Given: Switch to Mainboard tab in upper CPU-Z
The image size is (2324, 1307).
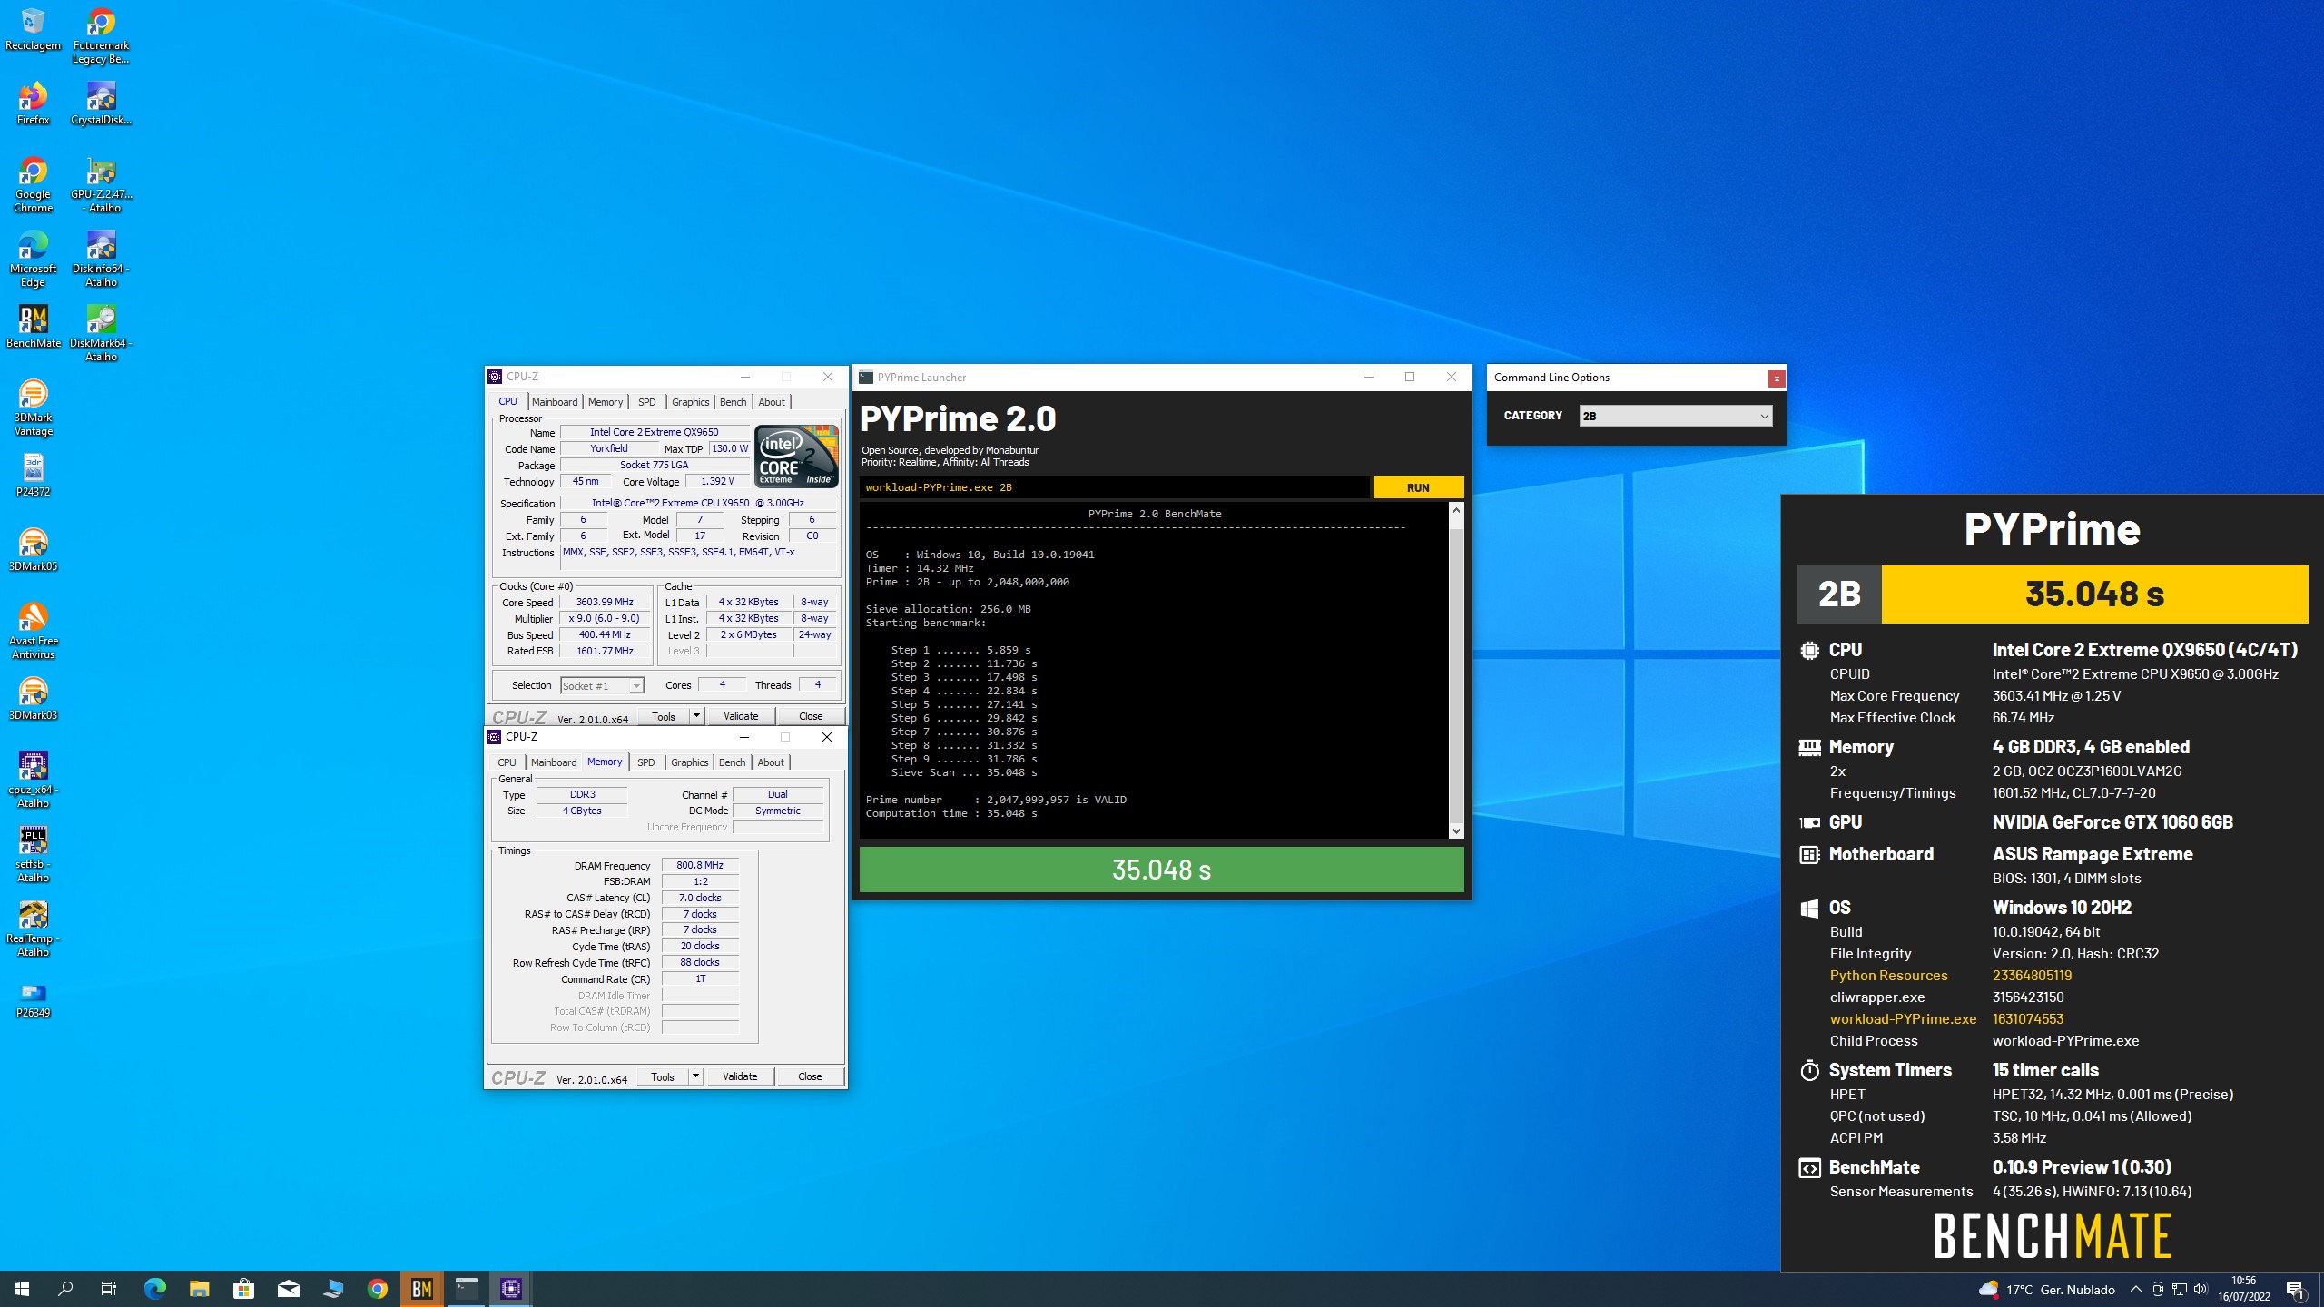Looking at the screenshot, I should pos(554,402).
